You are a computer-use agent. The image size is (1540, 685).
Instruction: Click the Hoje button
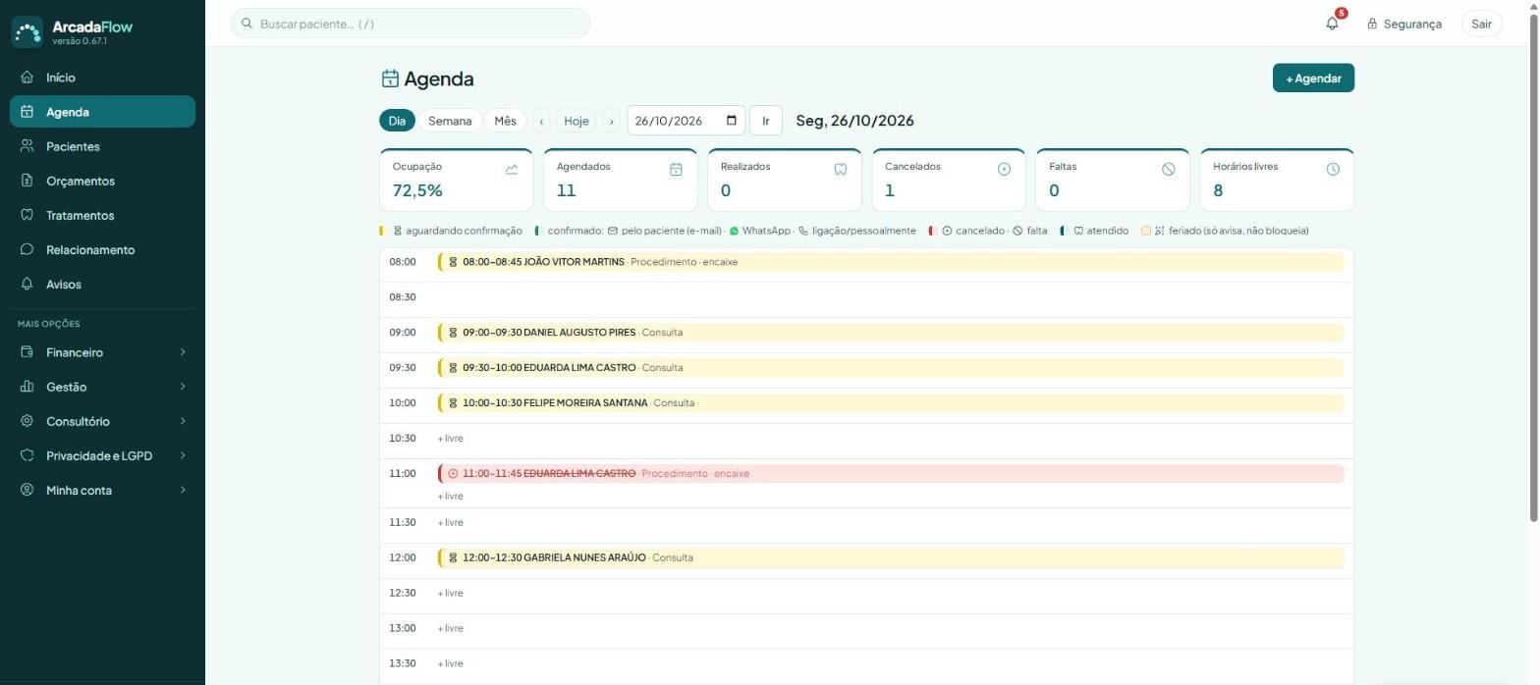577,121
